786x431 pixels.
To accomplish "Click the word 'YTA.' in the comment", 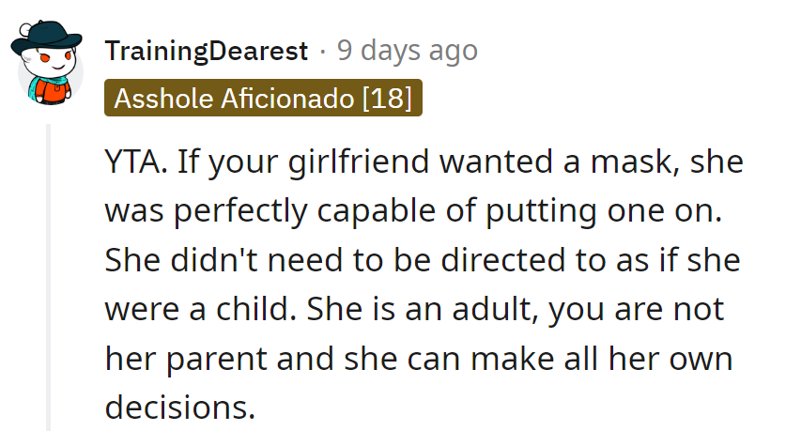I will point(137,163).
